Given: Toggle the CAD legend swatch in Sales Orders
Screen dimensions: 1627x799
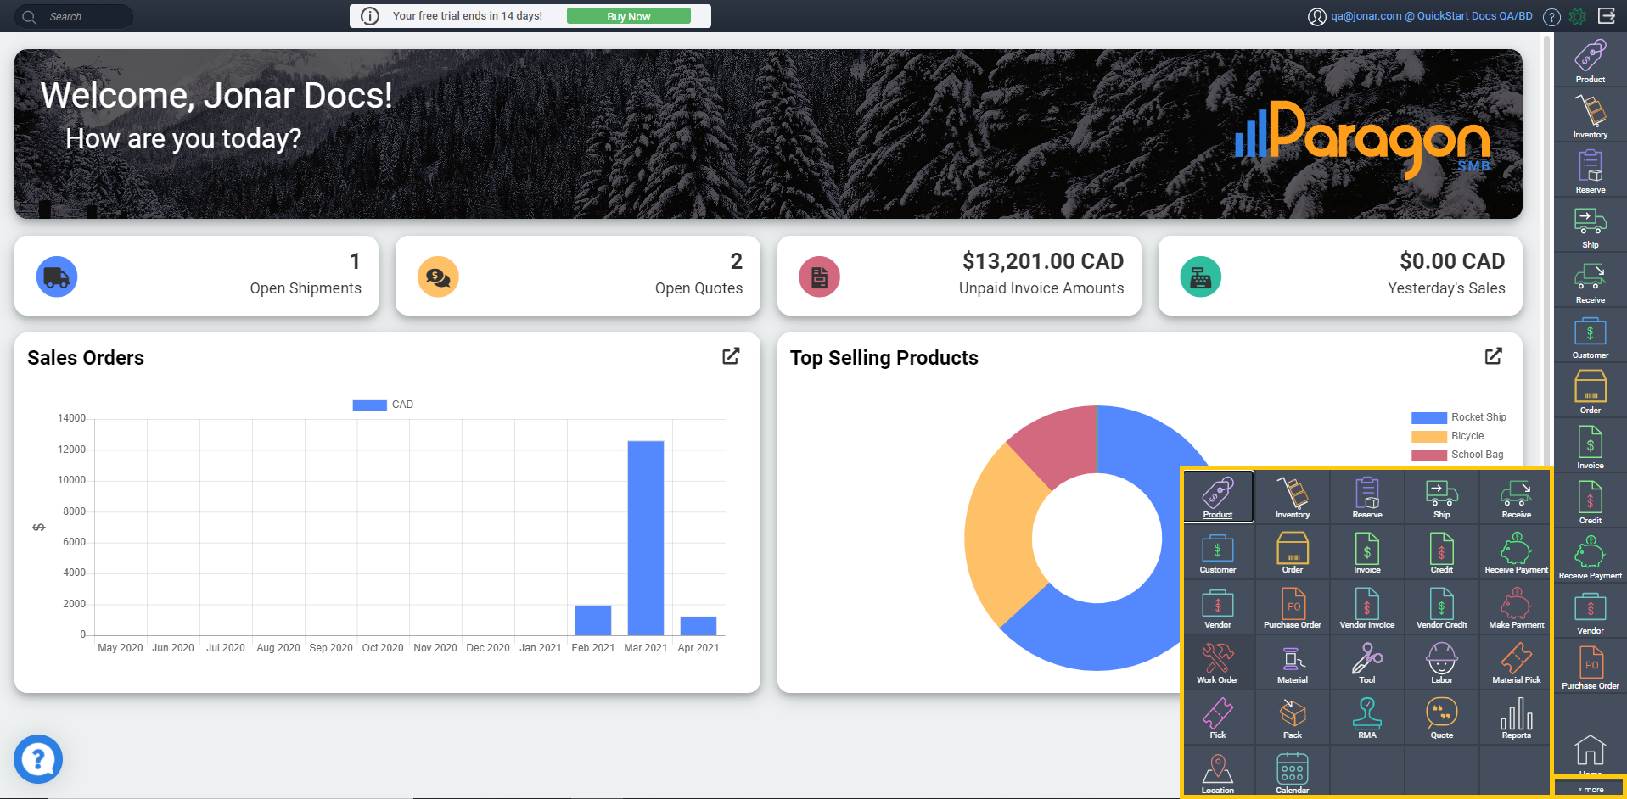Looking at the screenshot, I should 370,405.
